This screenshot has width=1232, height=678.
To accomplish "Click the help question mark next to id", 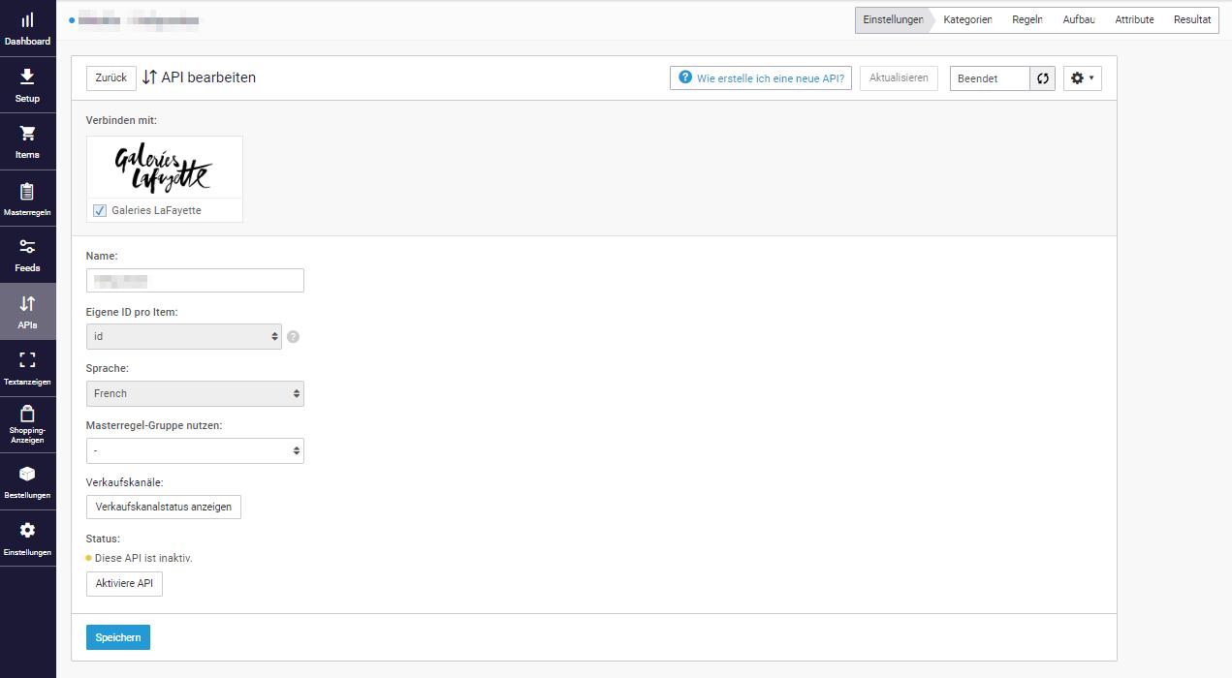I will pos(293,337).
